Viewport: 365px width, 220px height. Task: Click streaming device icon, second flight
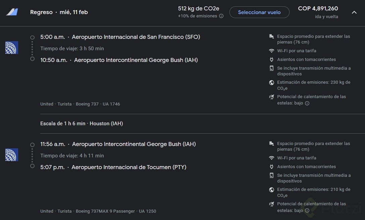tap(271, 175)
